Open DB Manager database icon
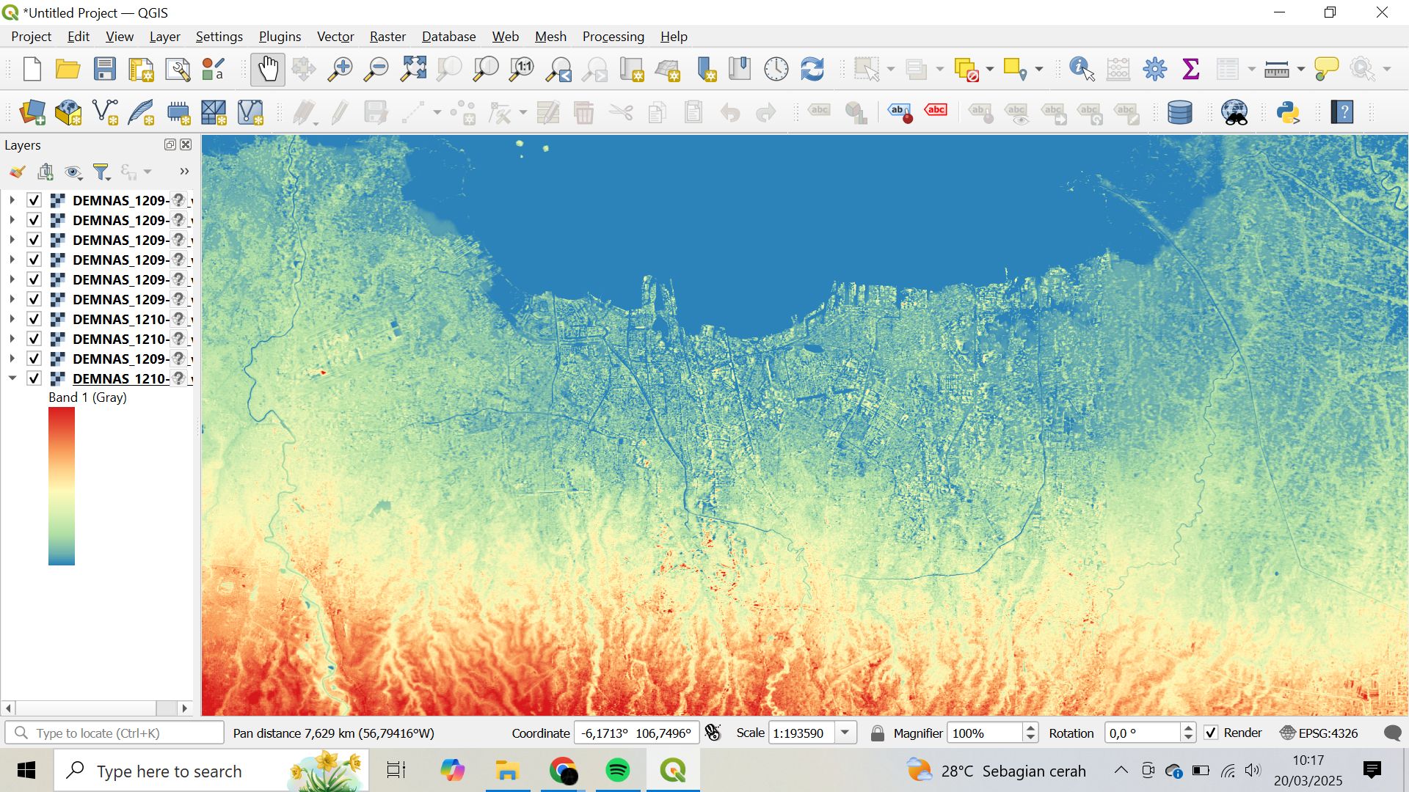This screenshot has height=792, width=1409. click(1179, 112)
